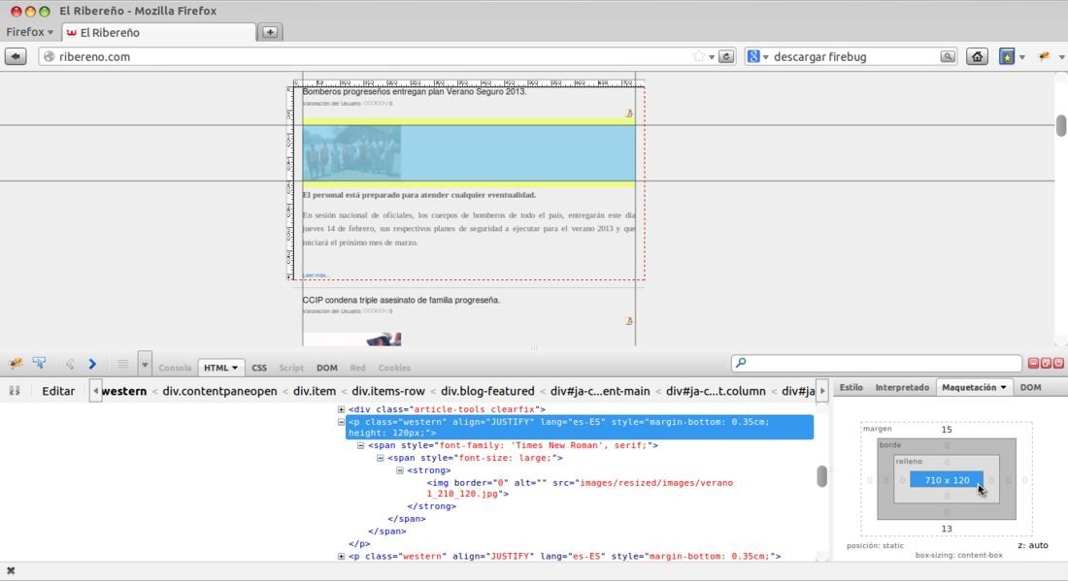Collapse the span font-family Times New Roman node

(360, 445)
